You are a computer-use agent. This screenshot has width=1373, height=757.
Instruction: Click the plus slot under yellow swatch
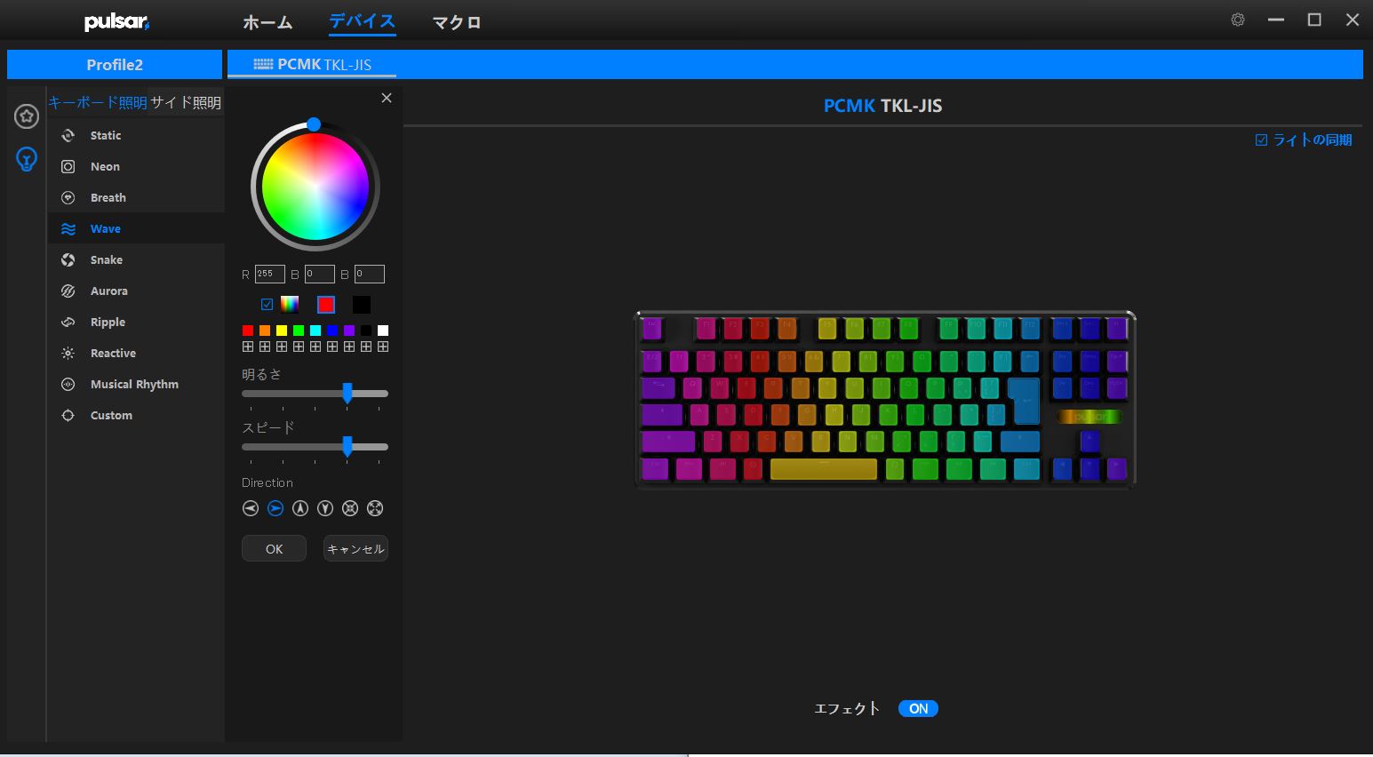tap(282, 347)
